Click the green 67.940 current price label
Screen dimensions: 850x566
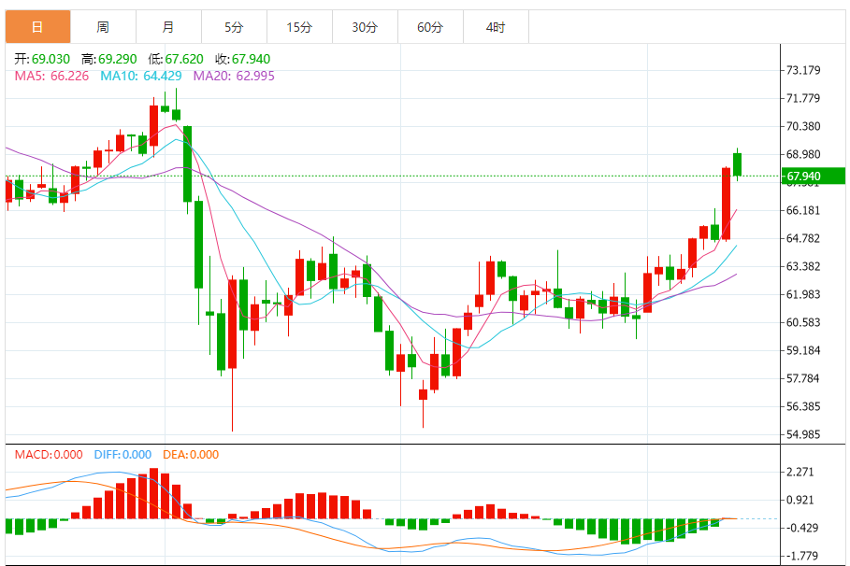coord(813,176)
